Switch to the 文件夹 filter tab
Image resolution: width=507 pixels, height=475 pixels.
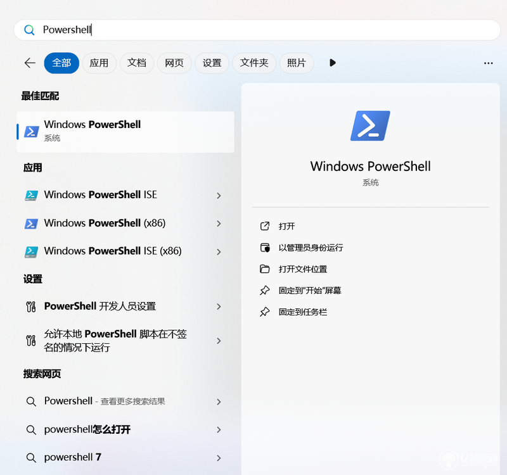tap(254, 63)
